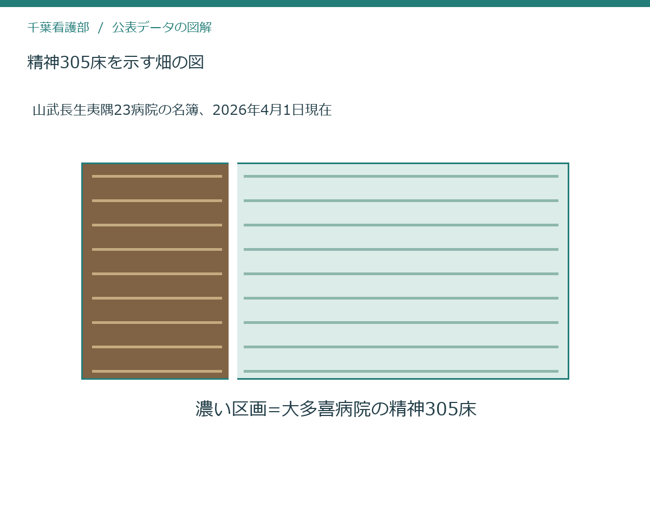Click the light green field block
The height and width of the screenshot is (520, 650).
tap(403, 271)
